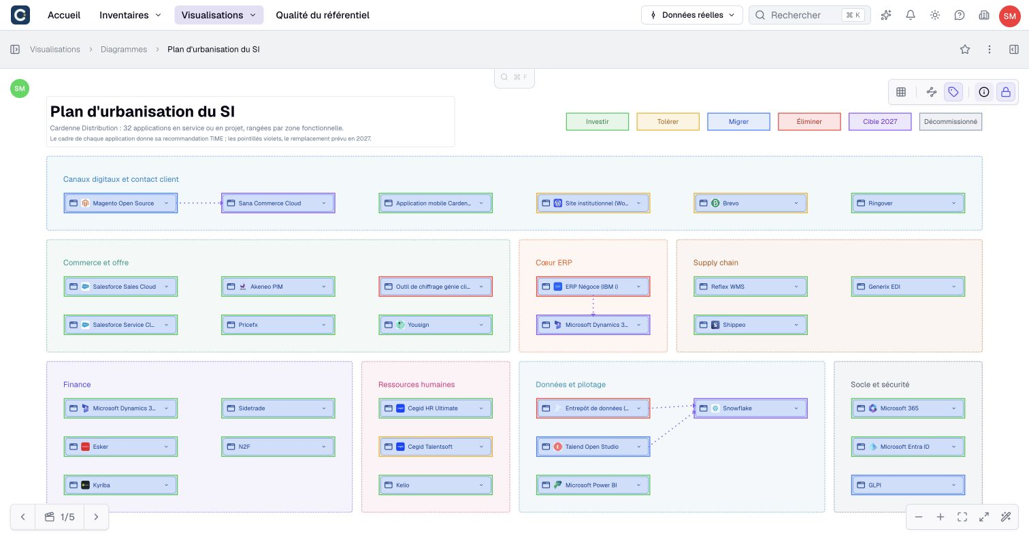Go to next slide arrow button

coord(96,517)
